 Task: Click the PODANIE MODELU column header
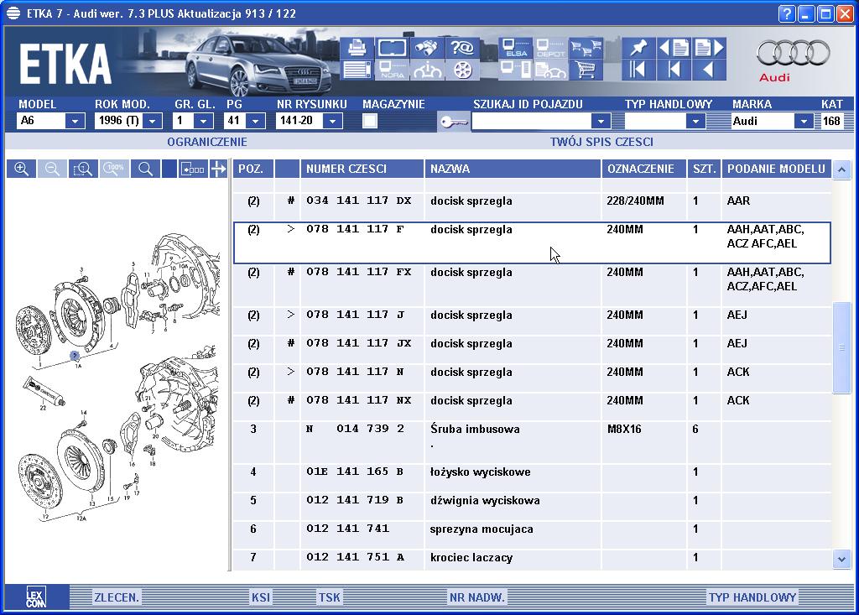(776, 169)
